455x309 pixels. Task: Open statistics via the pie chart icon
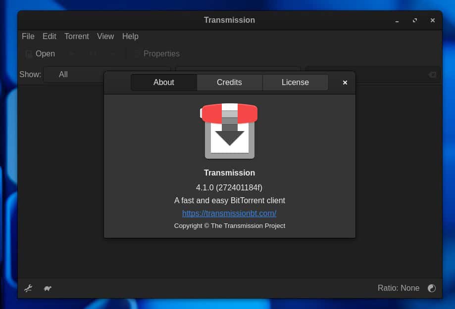pyautogui.click(x=431, y=288)
